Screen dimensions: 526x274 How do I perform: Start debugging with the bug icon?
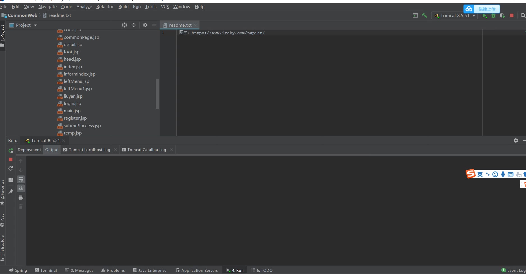(x=493, y=16)
